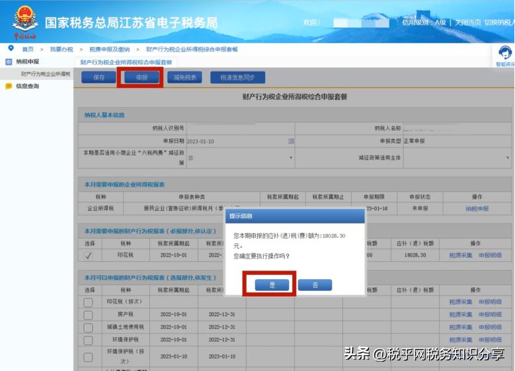
Task: Click the 信用级别 A级 header label
Action: click(x=424, y=22)
